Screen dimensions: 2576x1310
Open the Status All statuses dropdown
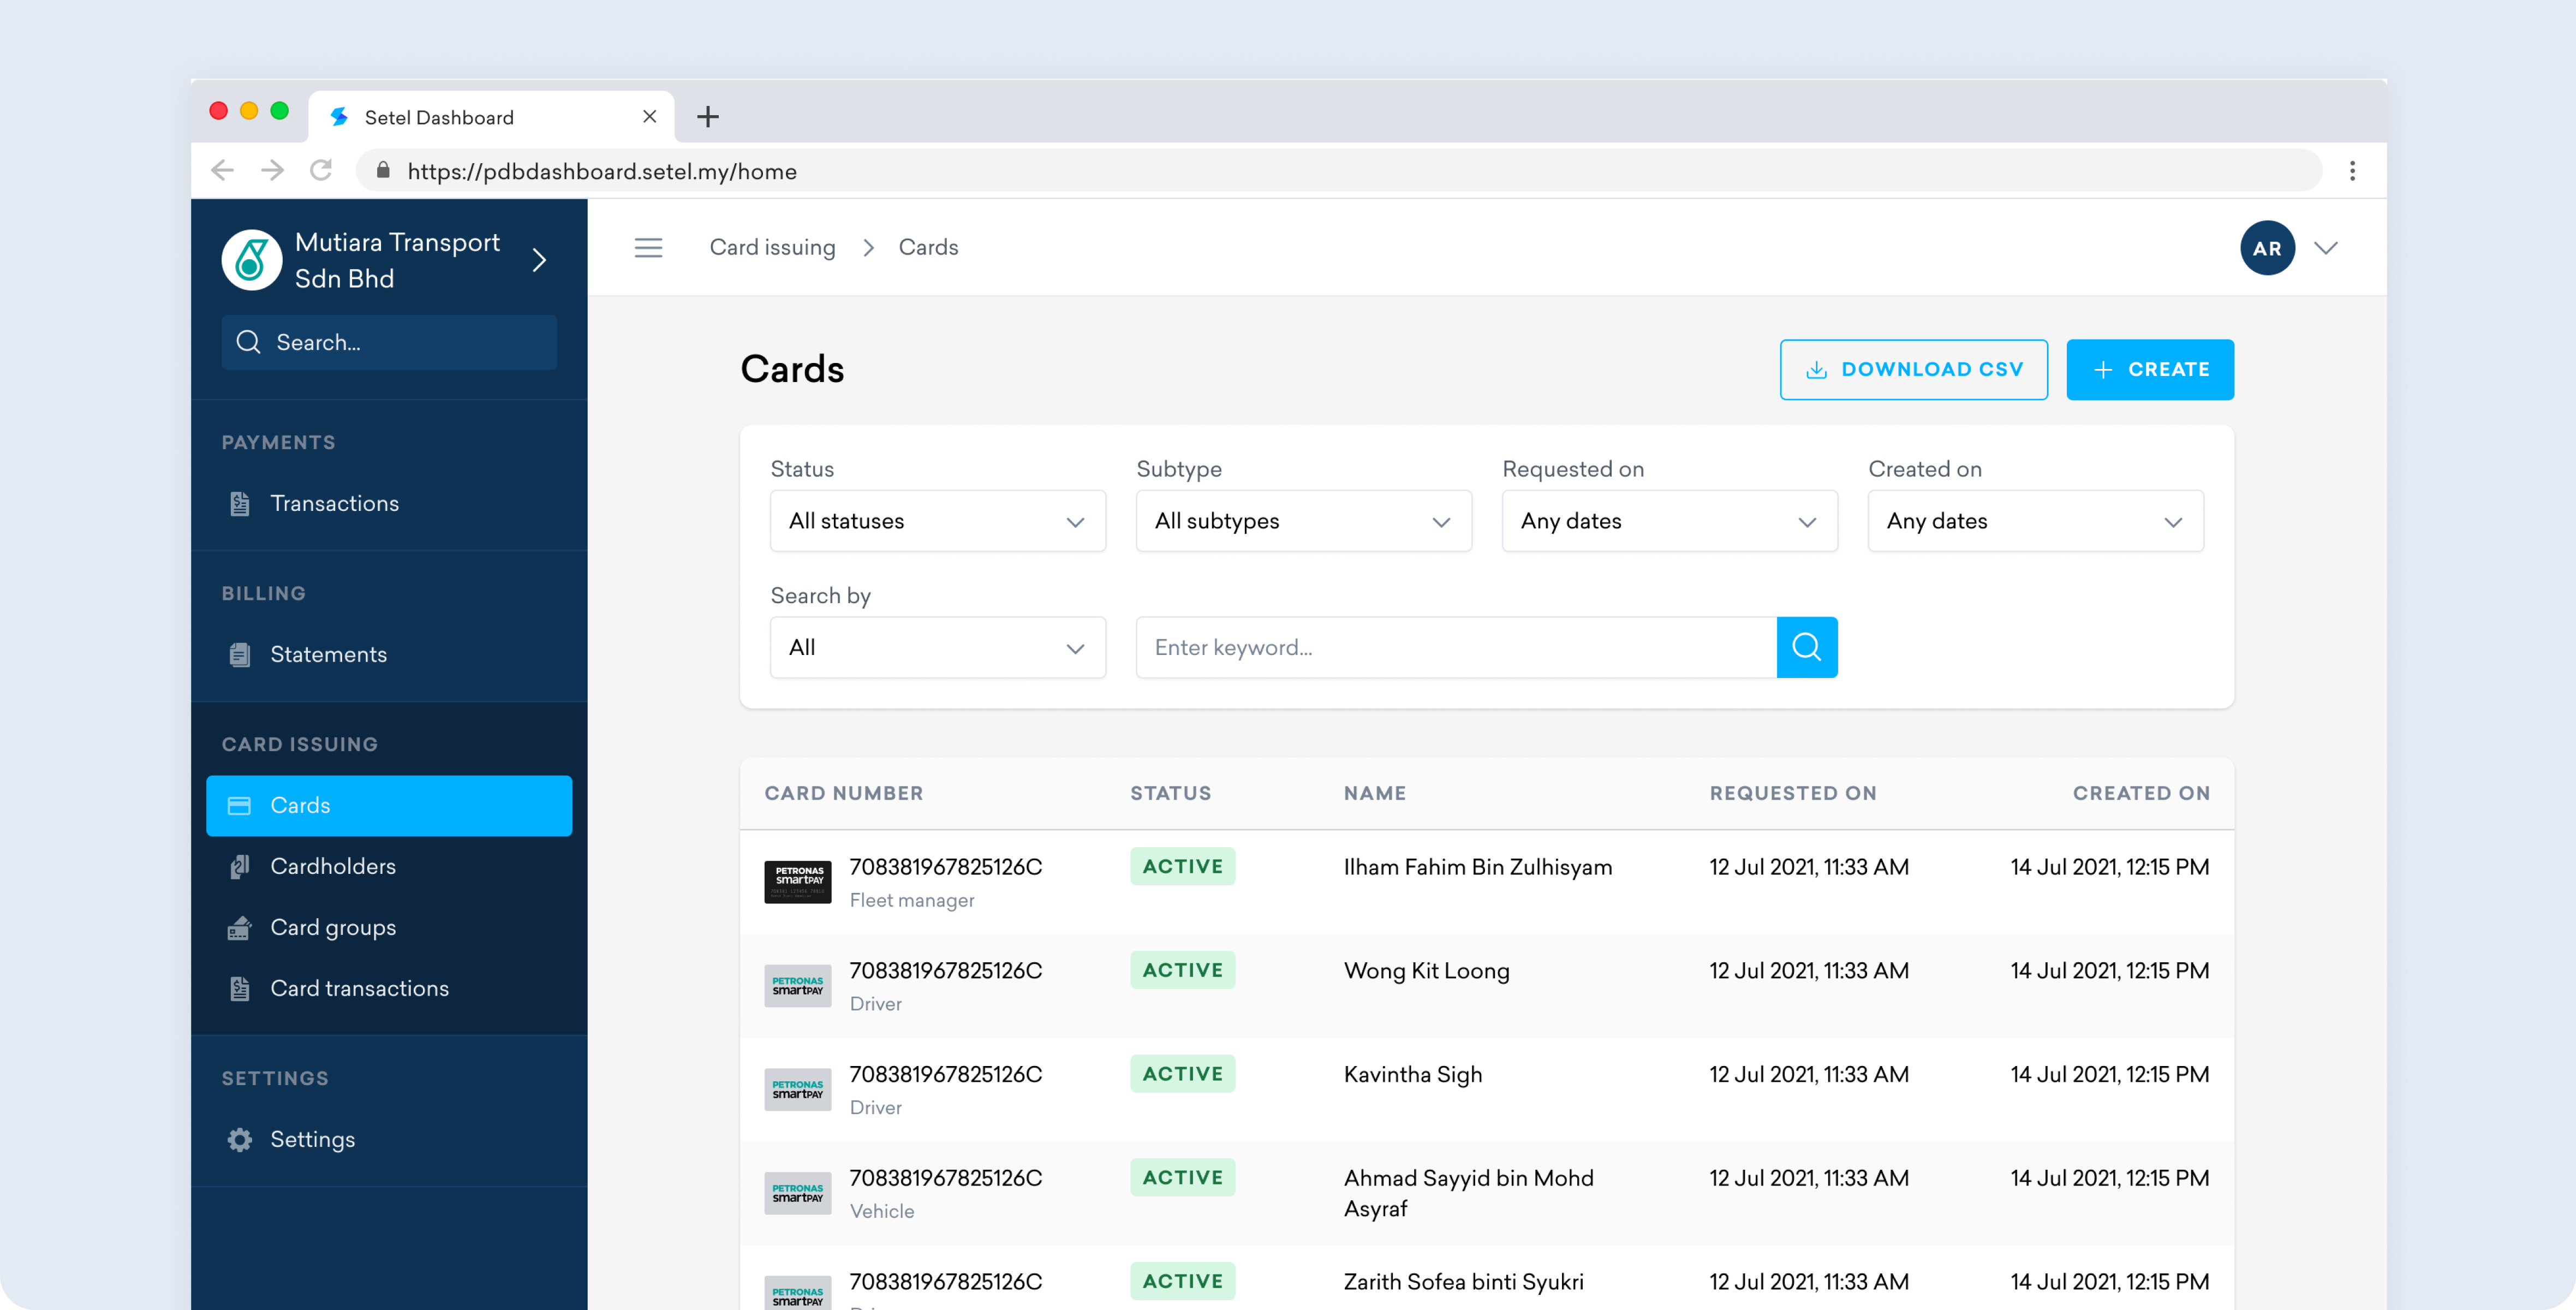(x=937, y=521)
